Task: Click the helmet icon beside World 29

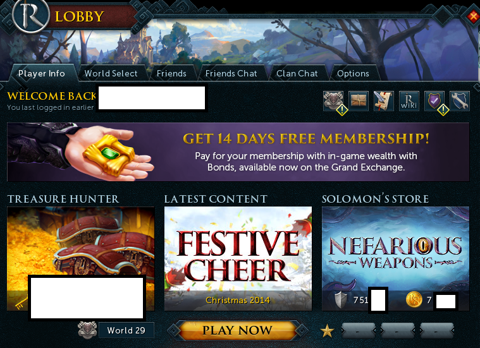Action: [87, 330]
